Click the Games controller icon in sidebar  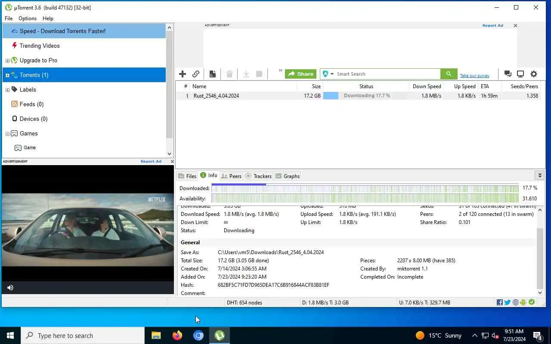pos(14,133)
